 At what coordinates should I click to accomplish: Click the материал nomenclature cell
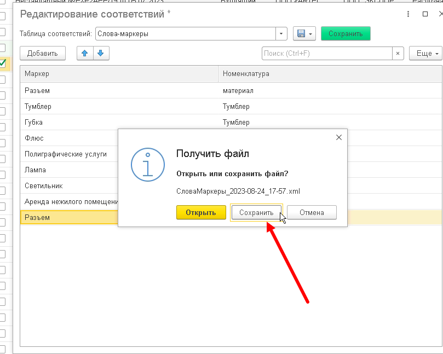(330, 91)
